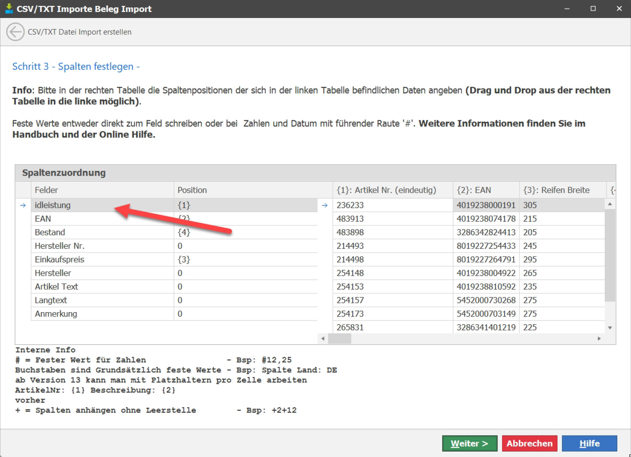Select article number 483898 cell
Image resolution: width=631 pixels, height=457 pixels.
[x=393, y=232]
